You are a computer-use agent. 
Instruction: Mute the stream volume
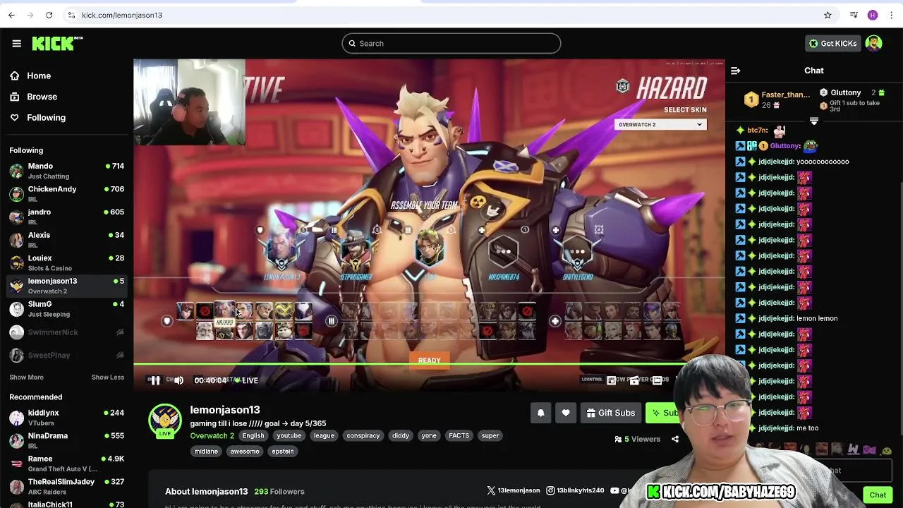coord(178,380)
